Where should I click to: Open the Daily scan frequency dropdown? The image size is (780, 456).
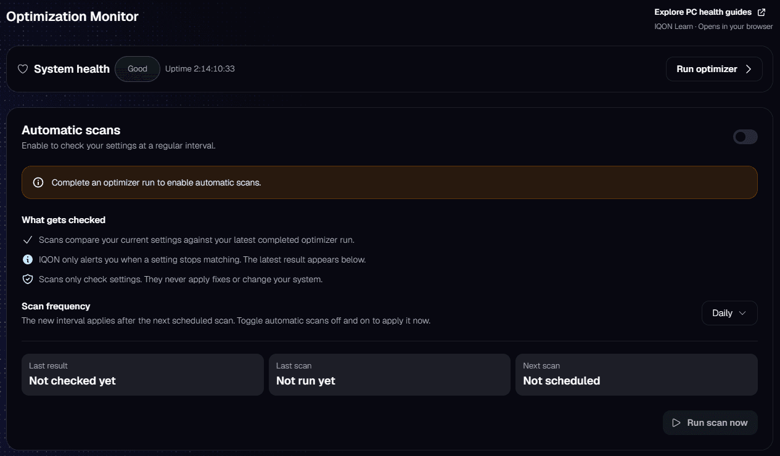tap(729, 313)
